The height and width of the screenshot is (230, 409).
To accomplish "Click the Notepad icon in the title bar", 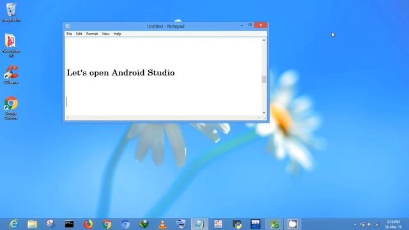I will [x=68, y=26].
